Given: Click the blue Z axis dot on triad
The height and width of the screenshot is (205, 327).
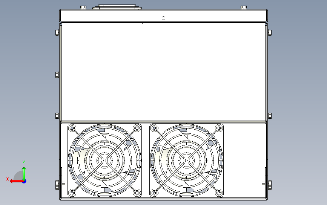Looking at the screenshot, I should coord(25,182).
